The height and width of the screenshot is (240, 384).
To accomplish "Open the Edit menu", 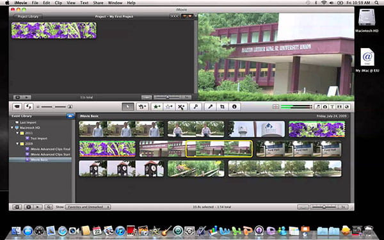I will tap(47, 3).
